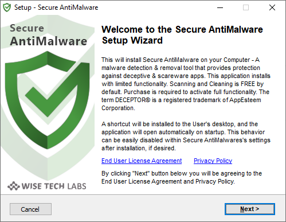The width and height of the screenshot is (286, 222).
Task: Click the paragraph about the desktop shortcut
Action: coord(186,136)
